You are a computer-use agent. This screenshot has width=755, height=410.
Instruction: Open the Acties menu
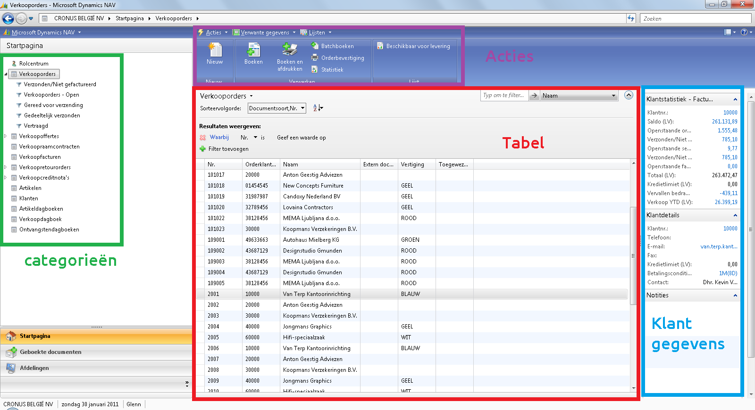[213, 33]
